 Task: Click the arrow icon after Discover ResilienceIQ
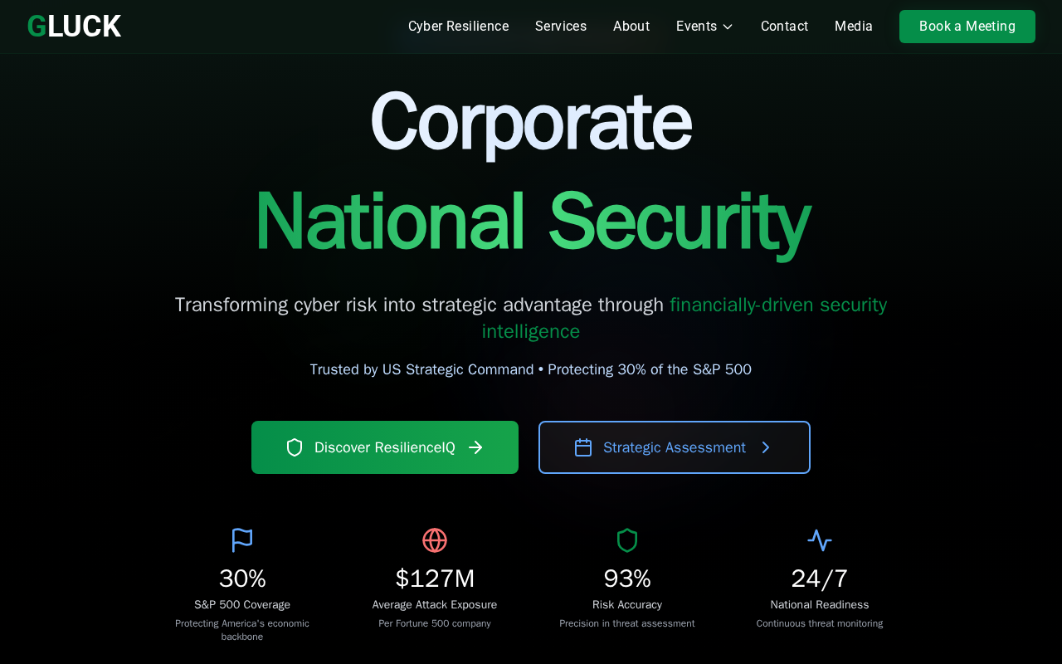click(x=475, y=447)
